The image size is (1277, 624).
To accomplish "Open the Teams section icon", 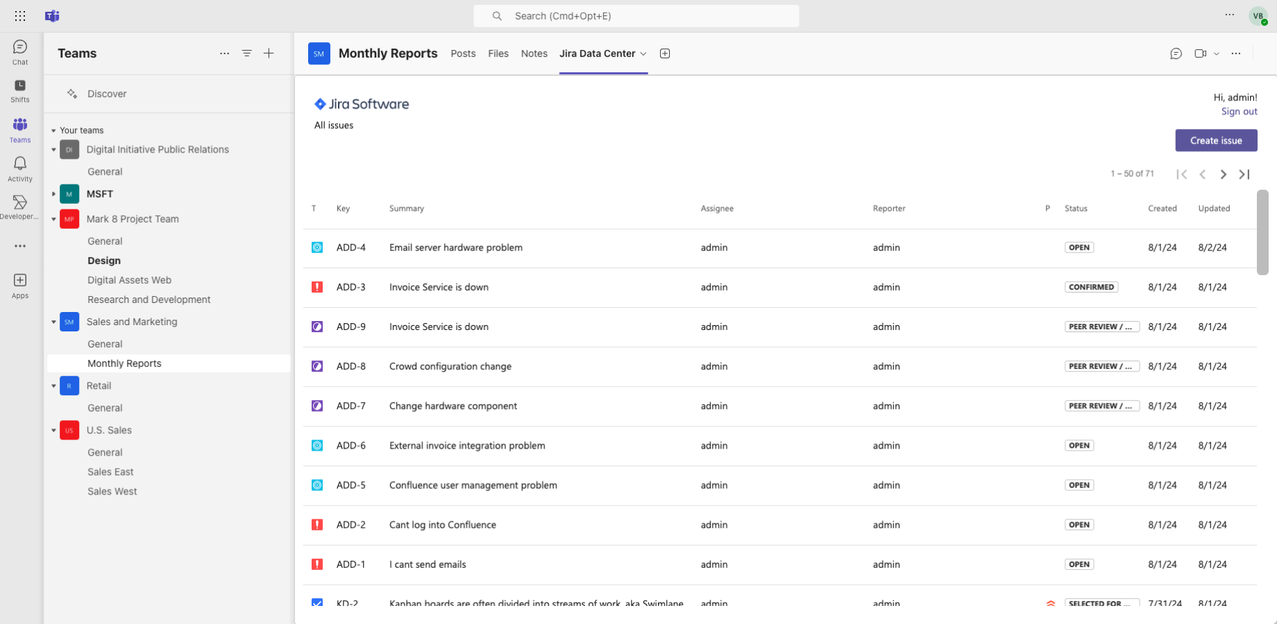I will [x=20, y=130].
